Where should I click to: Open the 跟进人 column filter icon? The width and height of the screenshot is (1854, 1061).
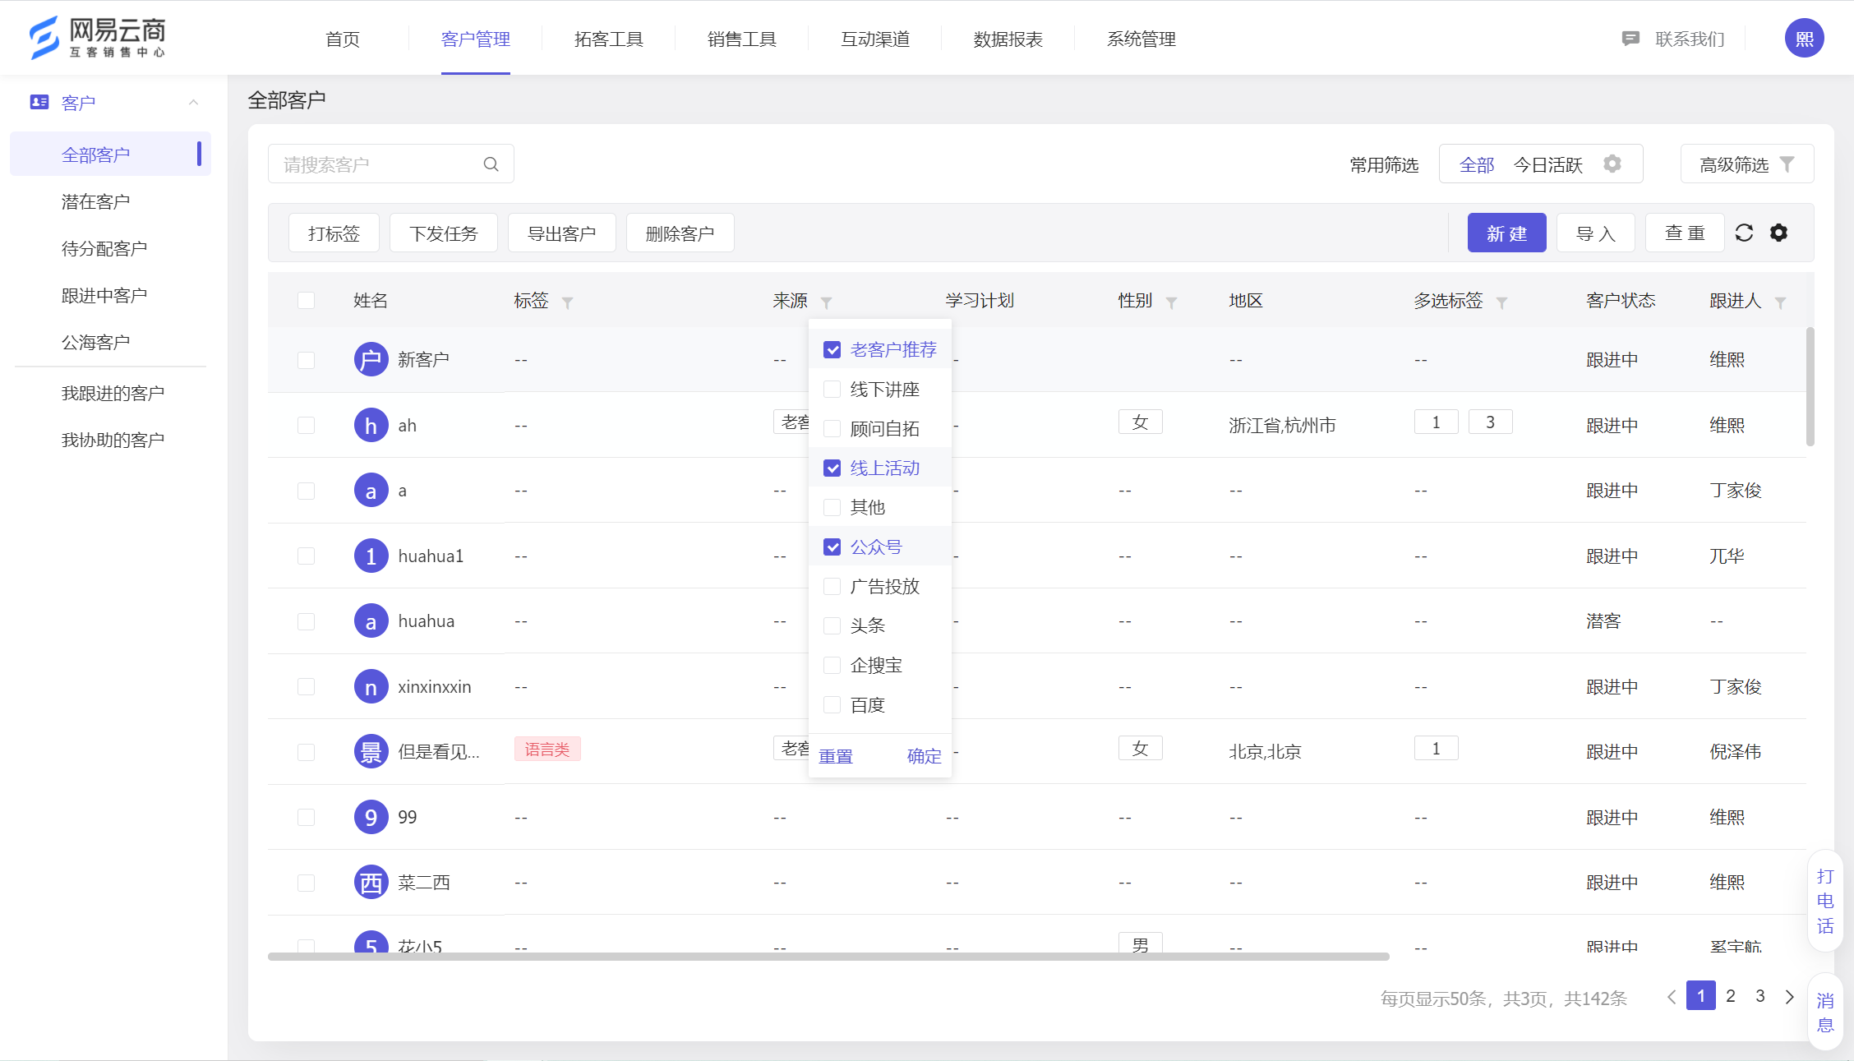pos(1780,302)
